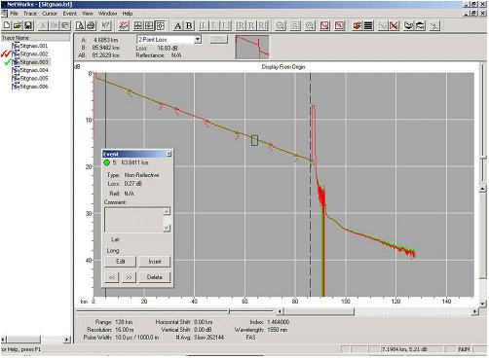Click the Insert button in Event dialog
The image size is (489, 358).
pyautogui.click(x=155, y=262)
